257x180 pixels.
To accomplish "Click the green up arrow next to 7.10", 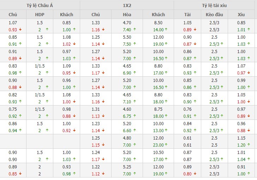I will click(135, 102).
